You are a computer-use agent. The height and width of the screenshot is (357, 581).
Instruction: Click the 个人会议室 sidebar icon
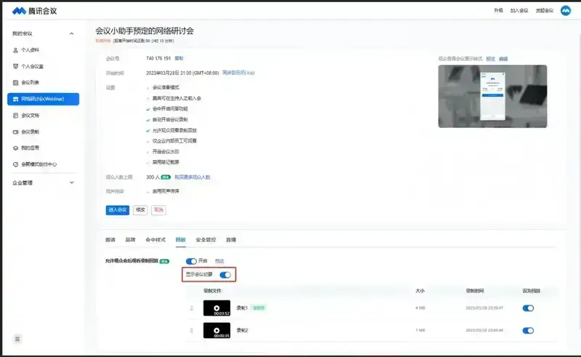point(15,66)
